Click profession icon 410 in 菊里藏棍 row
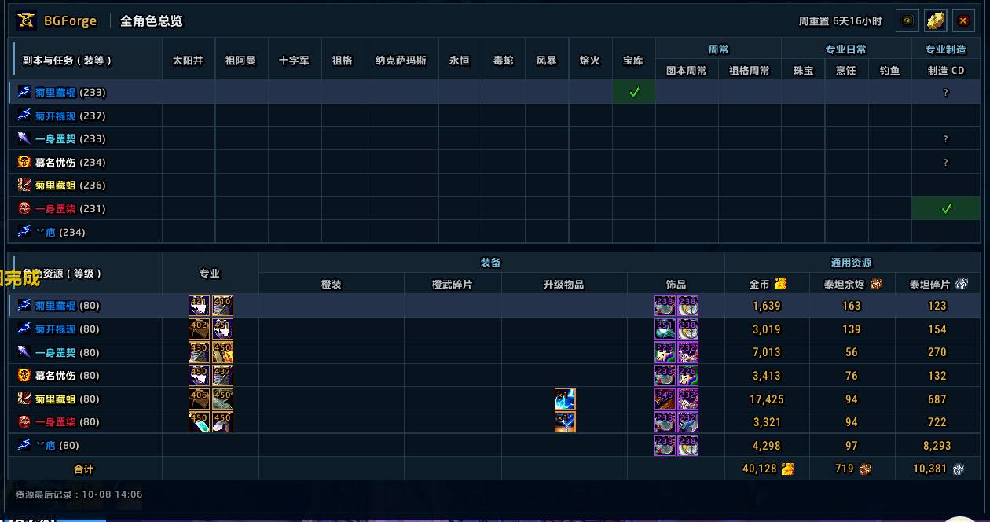Image resolution: width=990 pixels, height=522 pixels. pos(223,306)
